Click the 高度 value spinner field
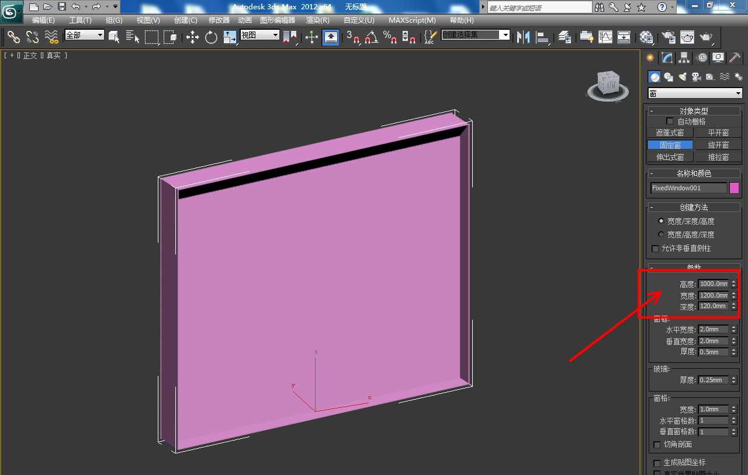Screen dimensions: 748x475 pos(714,284)
